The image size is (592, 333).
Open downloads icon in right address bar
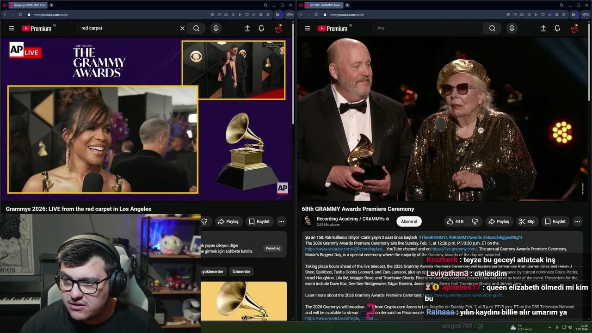click(550, 14)
